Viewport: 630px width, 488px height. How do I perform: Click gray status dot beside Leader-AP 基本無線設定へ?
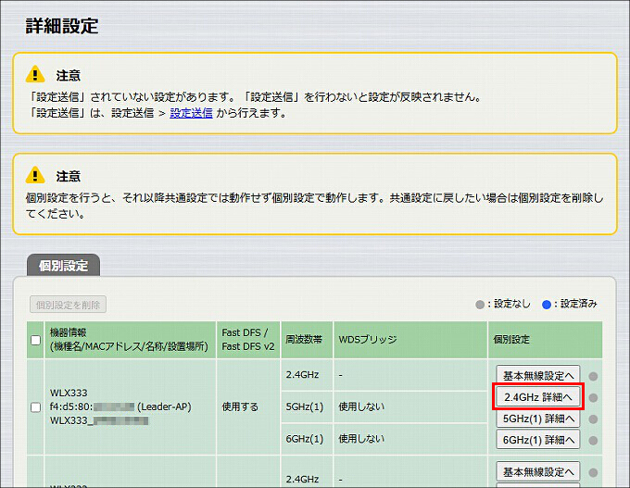[593, 376]
